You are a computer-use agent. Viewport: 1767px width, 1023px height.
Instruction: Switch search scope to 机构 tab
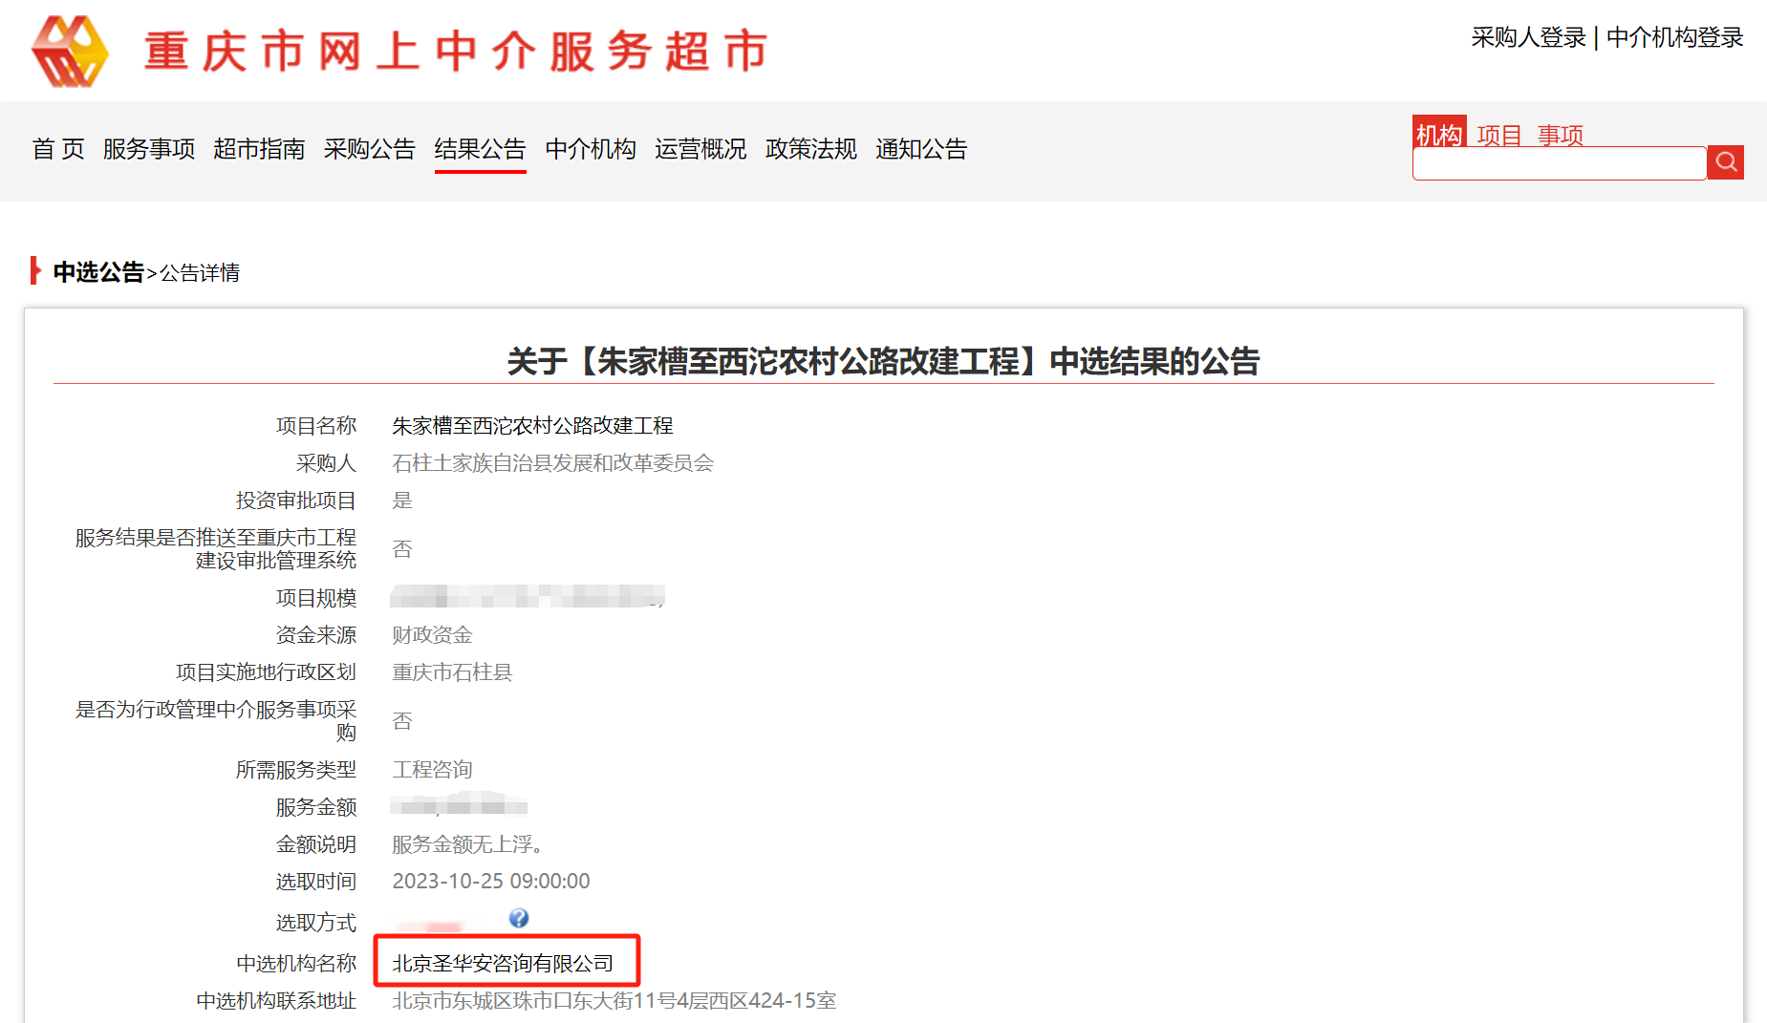click(1439, 134)
